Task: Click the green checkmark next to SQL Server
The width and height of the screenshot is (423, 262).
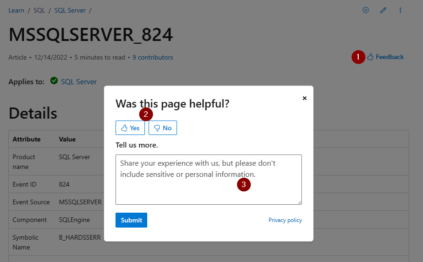Action: tap(54, 81)
